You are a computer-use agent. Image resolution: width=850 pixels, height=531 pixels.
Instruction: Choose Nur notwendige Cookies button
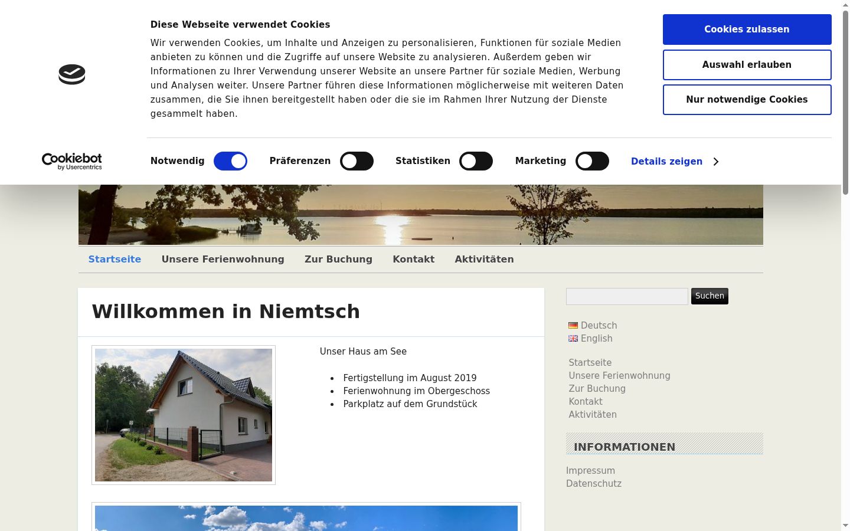pyautogui.click(x=747, y=100)
